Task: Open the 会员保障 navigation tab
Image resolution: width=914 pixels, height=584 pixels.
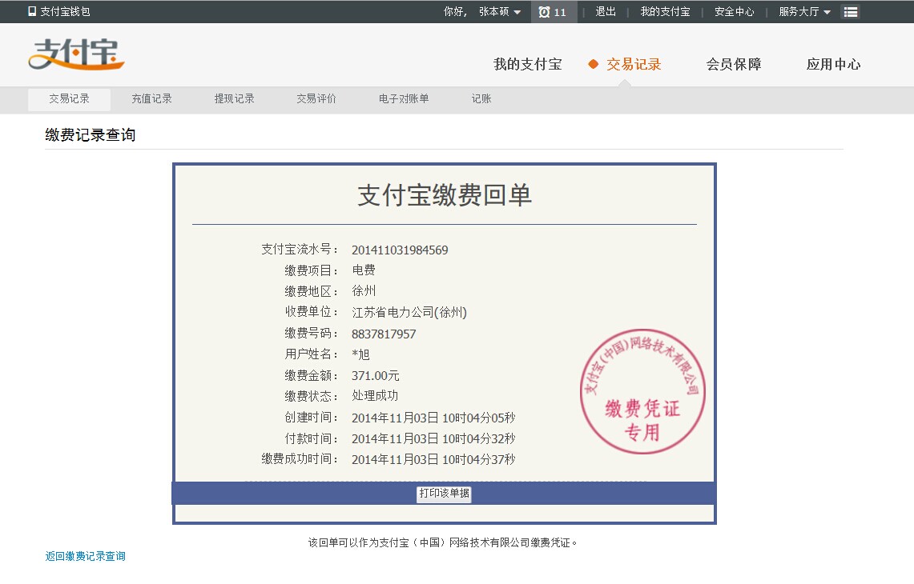Action: pos(733,65)
